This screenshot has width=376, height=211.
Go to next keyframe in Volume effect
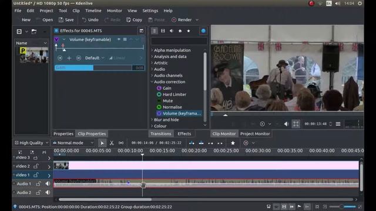coord(78,58)
